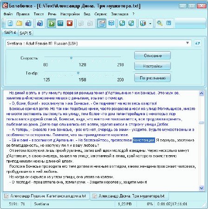Click the Тембр slider handle

pos(78,73)
